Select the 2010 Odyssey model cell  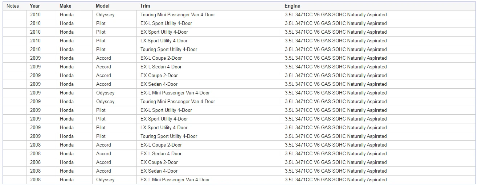coord(105,15)
